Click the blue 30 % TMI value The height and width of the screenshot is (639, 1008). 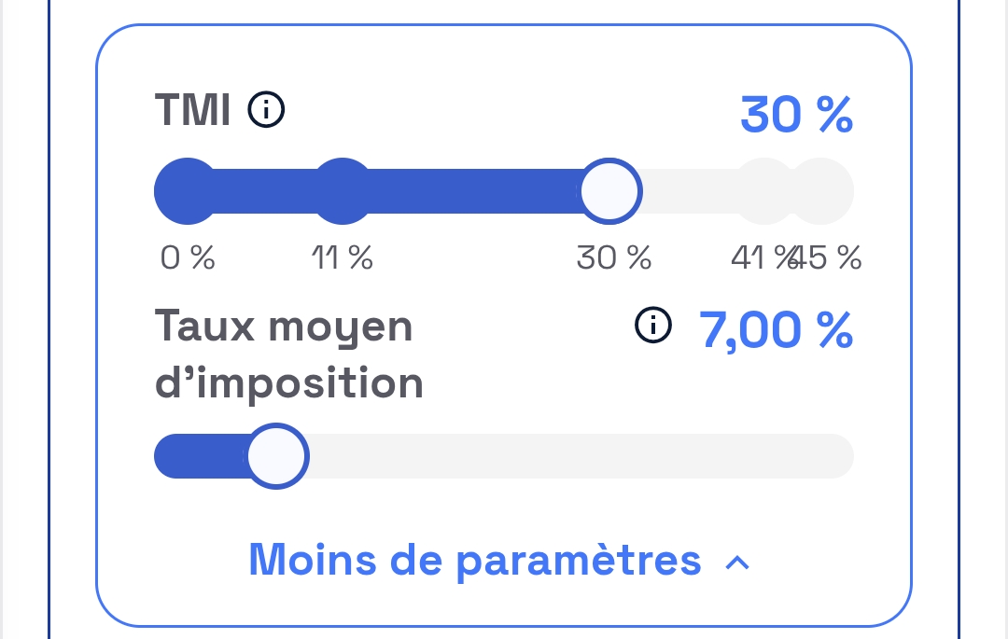click(796, 115)
